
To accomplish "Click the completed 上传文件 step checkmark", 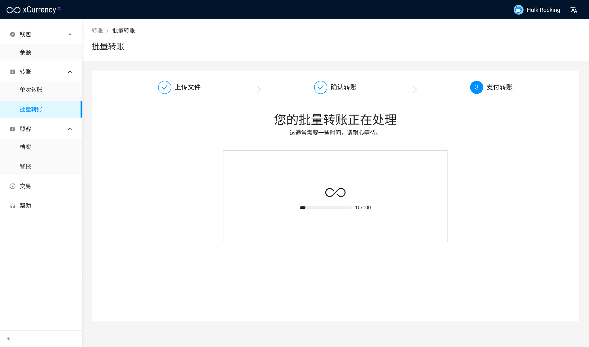I will coord(165,87).
